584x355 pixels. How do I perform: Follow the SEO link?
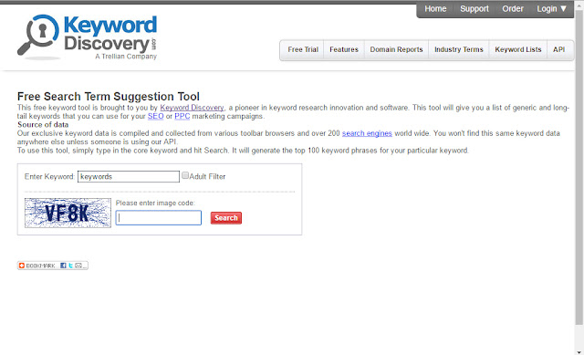(156, 116)
